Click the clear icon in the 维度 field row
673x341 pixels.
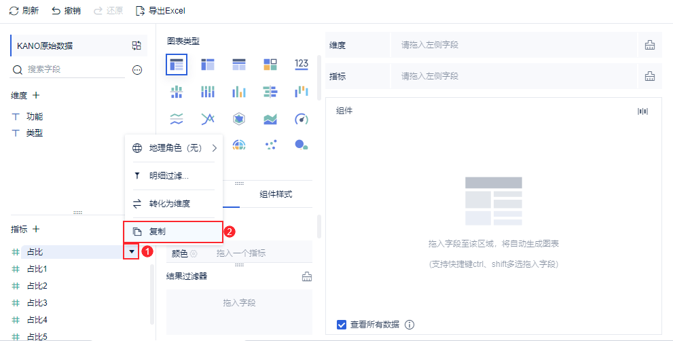point(650,46)
